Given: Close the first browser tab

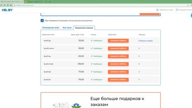Looking at the screenshot, I should click(22, 2).
